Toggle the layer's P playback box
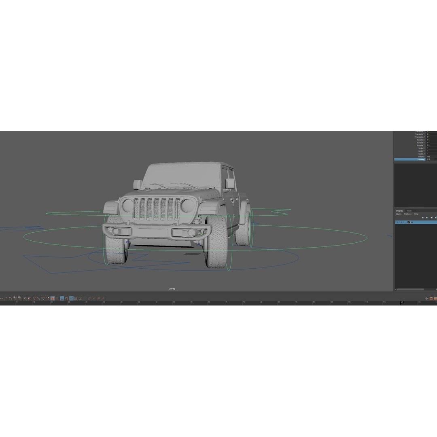The image size is (437, 437). pos(401,222)
